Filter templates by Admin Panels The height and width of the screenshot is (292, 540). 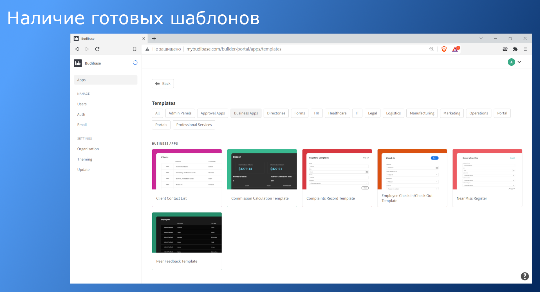[x=180, y=113]
